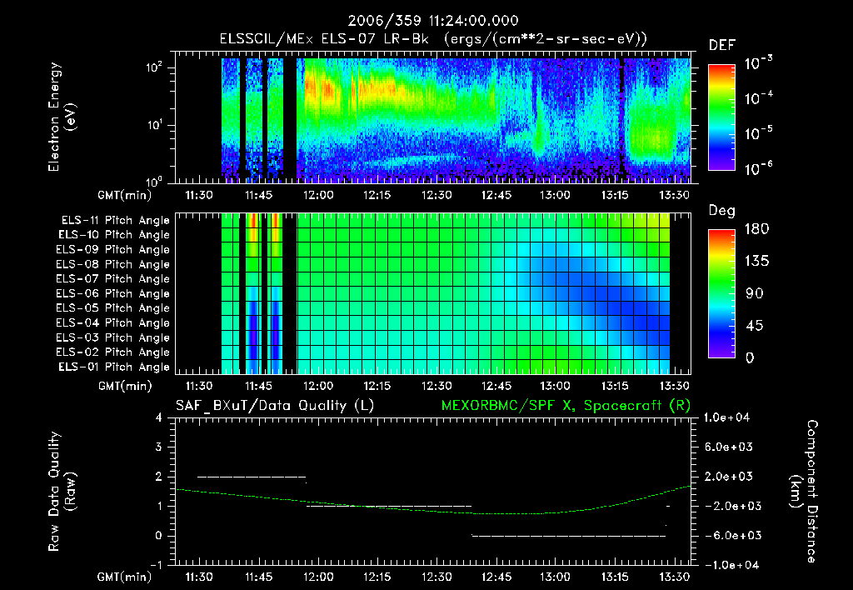Select the ELS-04 Pitch Angle row label
Viewport: 853px width, 590px height.
[x=113, y=322]
